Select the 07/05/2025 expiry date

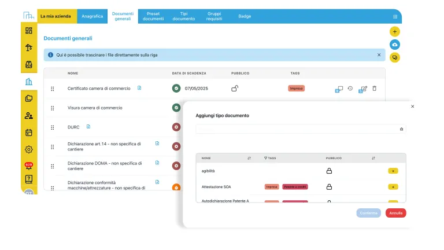pos(197,89)
